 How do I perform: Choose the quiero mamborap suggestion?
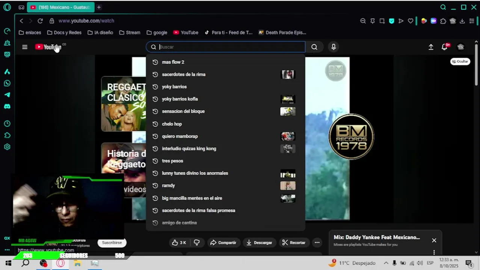coord(225,136)
